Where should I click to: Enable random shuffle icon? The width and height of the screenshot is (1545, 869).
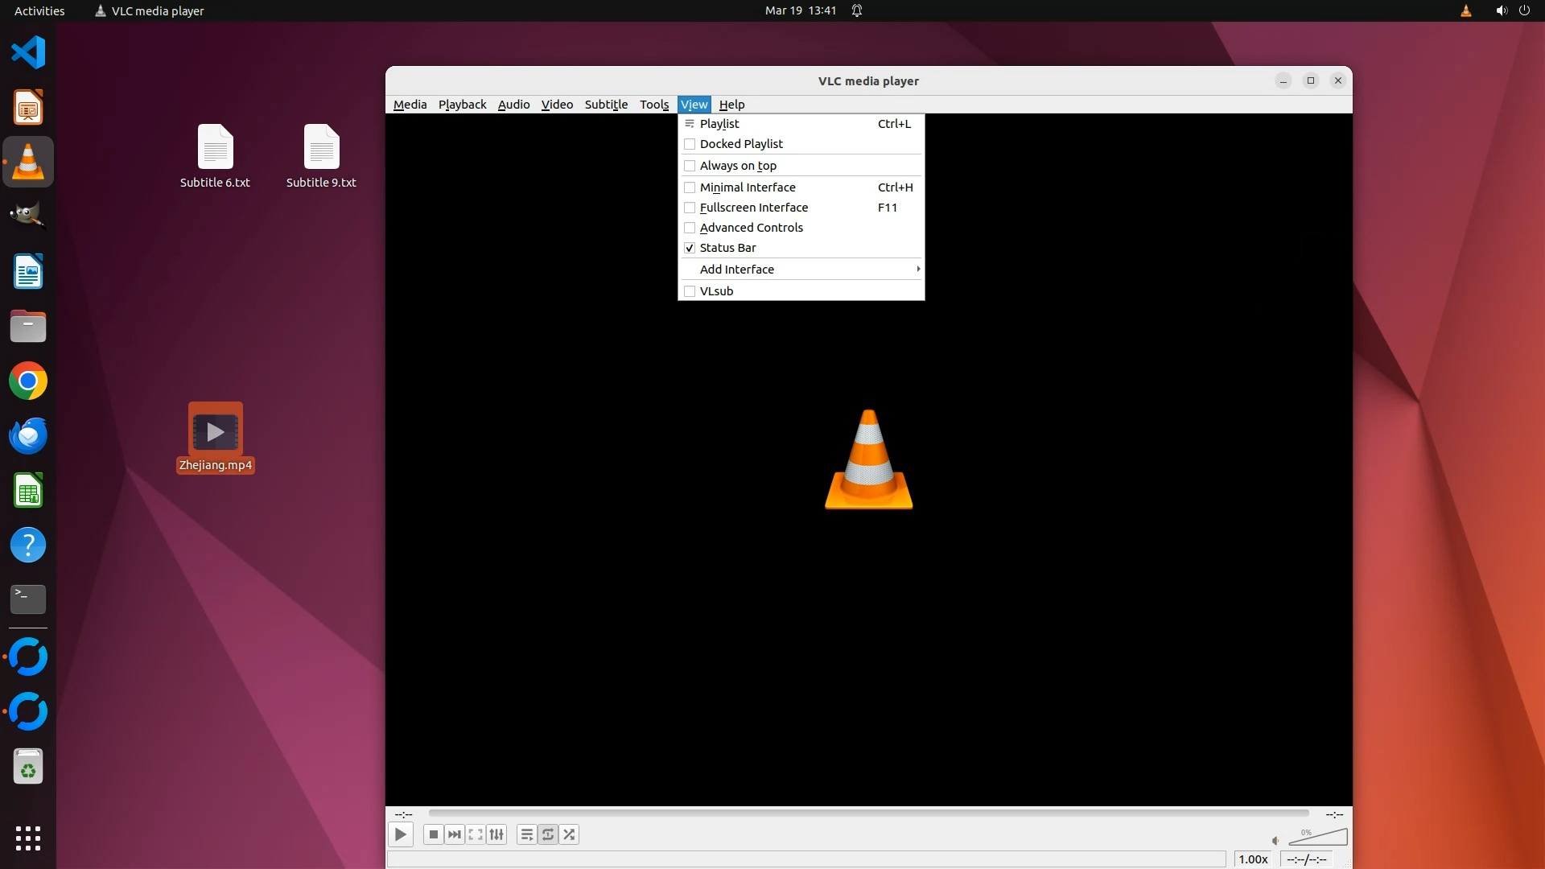click(569, 834)
